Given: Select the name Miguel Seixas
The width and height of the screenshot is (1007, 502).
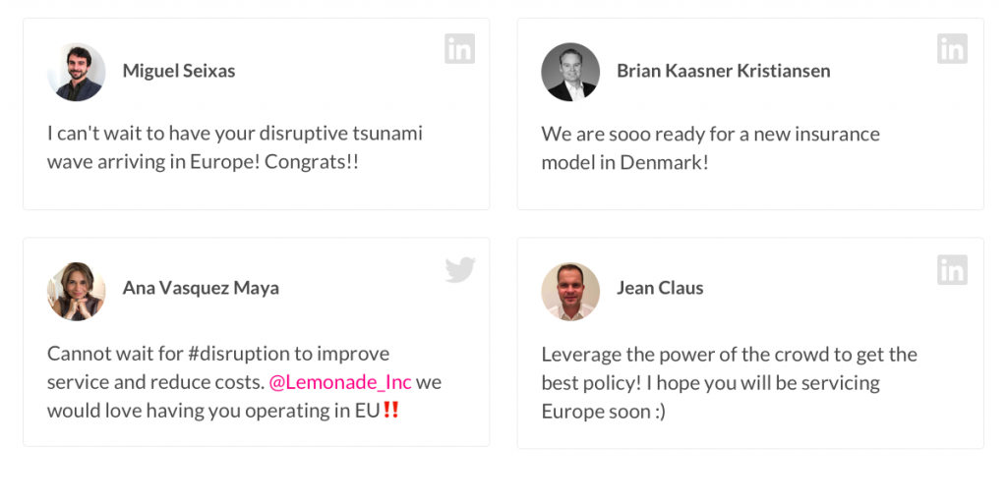Looking at the screenshot, I should 179,71.
